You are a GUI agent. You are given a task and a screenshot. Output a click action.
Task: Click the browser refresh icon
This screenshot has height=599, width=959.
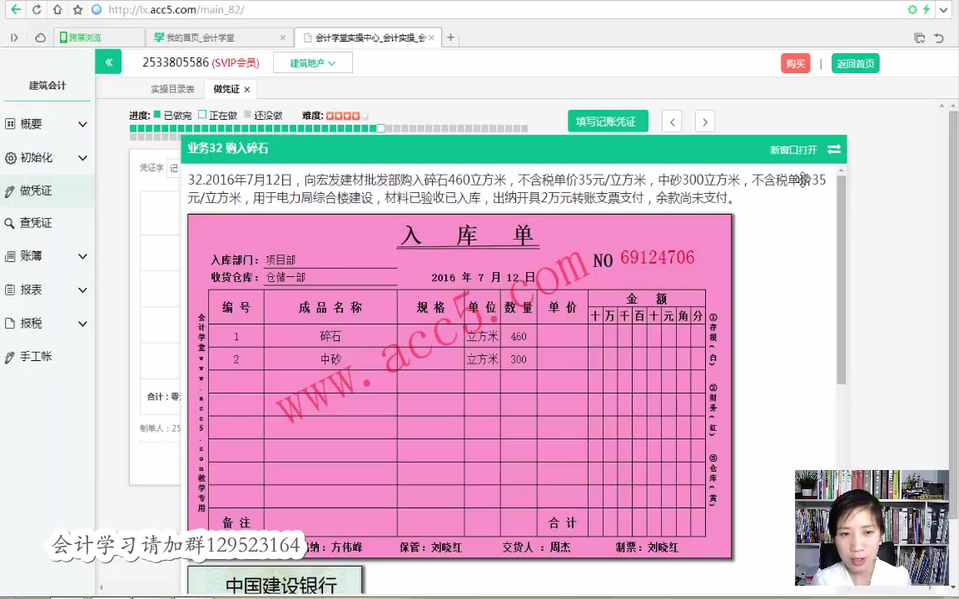tap(35, 9)
